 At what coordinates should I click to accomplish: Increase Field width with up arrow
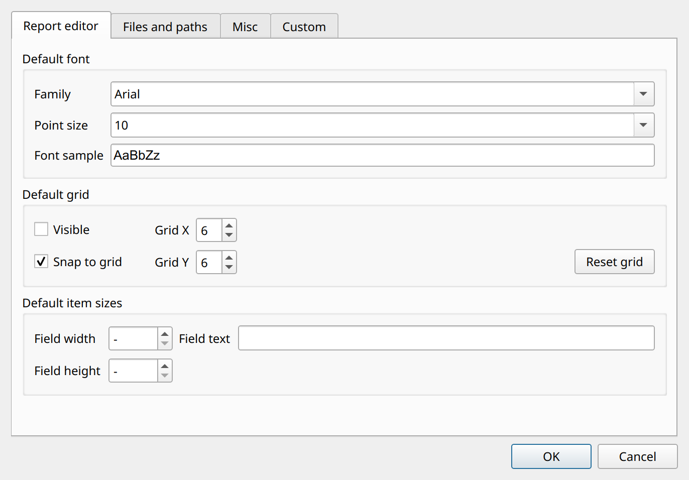click(165, 333)
